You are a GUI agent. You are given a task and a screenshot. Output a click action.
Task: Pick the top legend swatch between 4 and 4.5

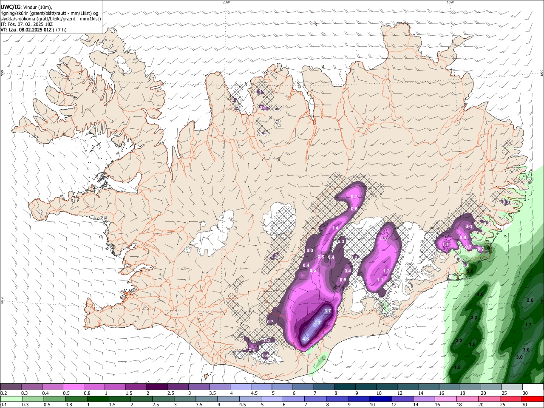[x=240, y=387]
